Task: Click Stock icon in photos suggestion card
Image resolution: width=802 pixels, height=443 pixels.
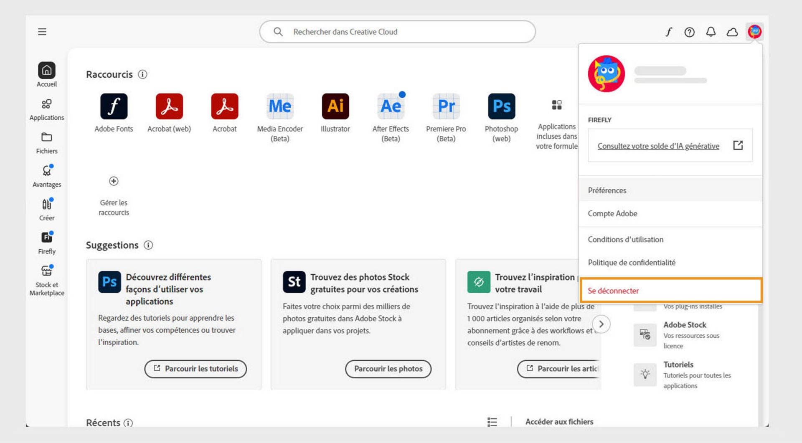Action: coord(294,282)
